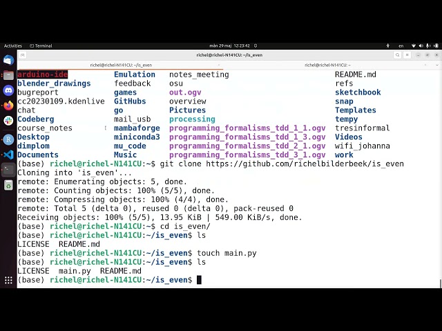Click the 'mu_code' directory name
Screen dimensions: 442x331
click(130, 146)
